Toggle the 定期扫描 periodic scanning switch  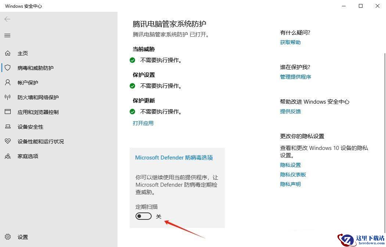coord(144,216)
